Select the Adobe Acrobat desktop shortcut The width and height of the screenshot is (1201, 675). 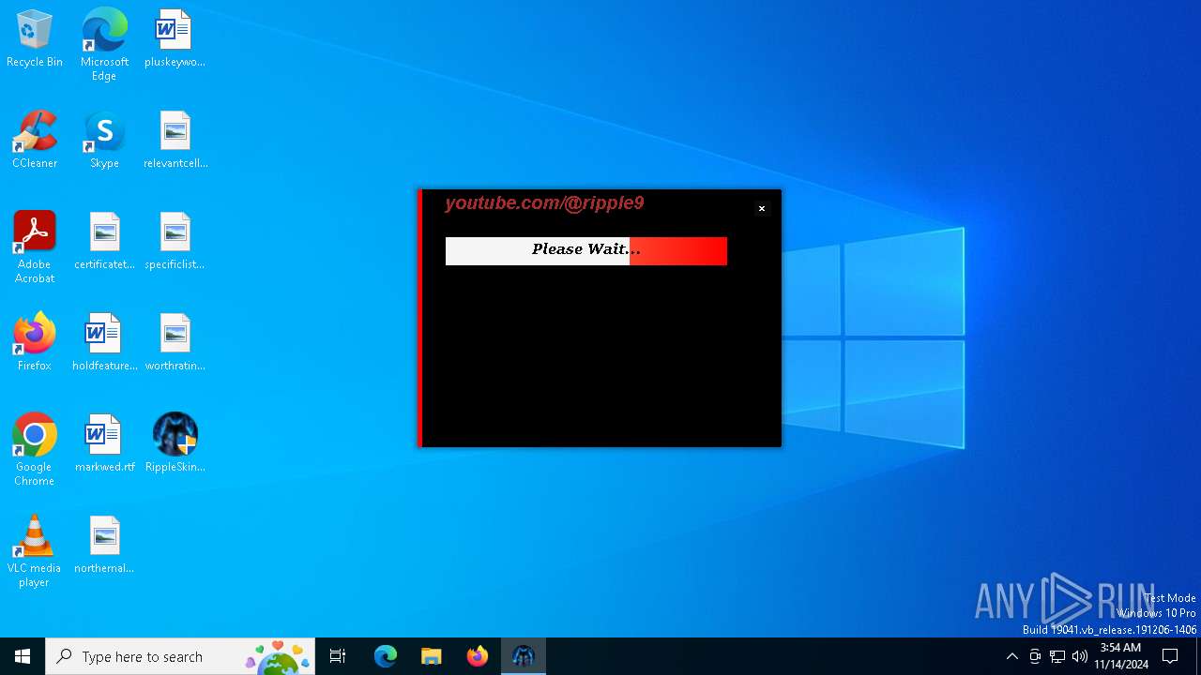pyautogui.click(x=35, y=247)
